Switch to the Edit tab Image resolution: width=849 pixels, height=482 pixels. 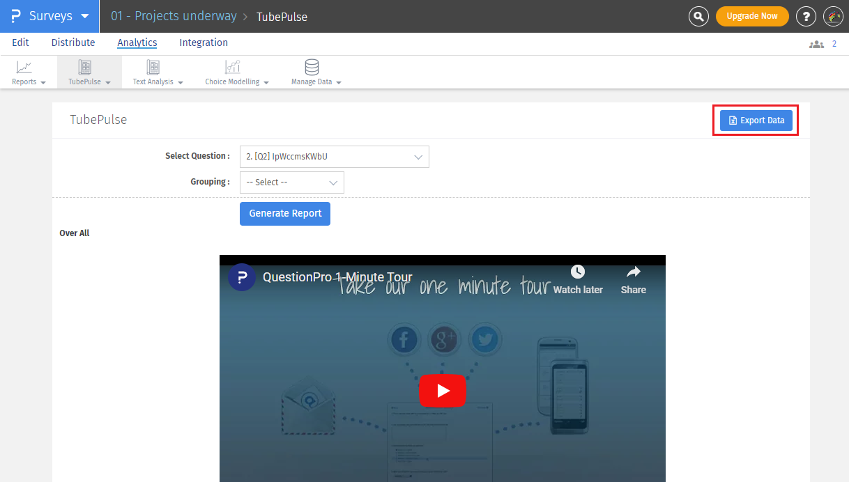point(21,42)
